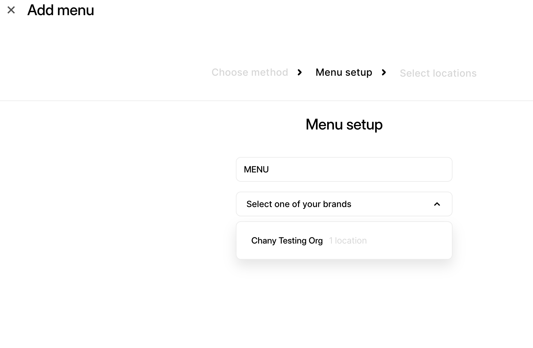This screenshot has height=348, width=533.
Task: Focus the menu name input field
Action: [x=344, y=169]
